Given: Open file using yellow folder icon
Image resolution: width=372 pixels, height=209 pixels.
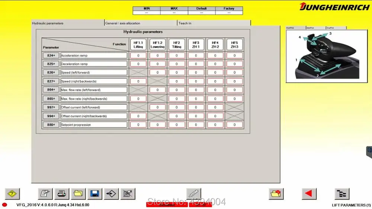Looking at the screenshot, I should (78, 194).
